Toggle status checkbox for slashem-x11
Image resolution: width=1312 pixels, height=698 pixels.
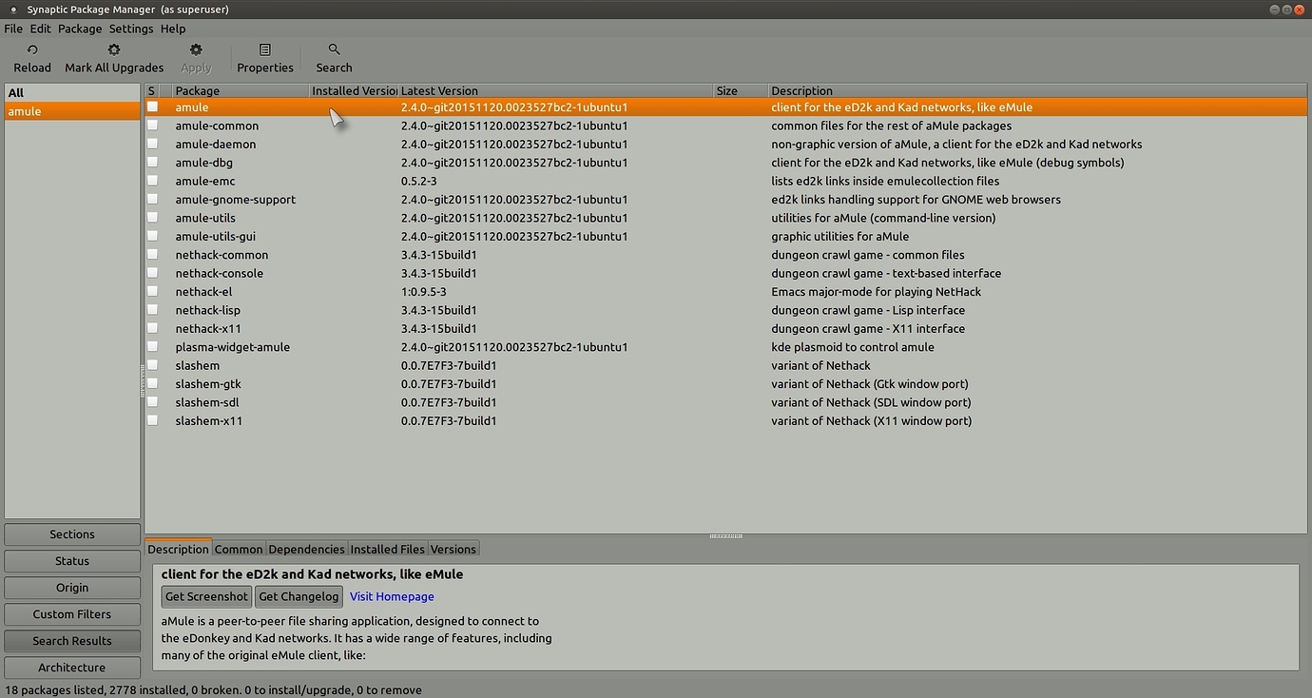tap(152, 420)
